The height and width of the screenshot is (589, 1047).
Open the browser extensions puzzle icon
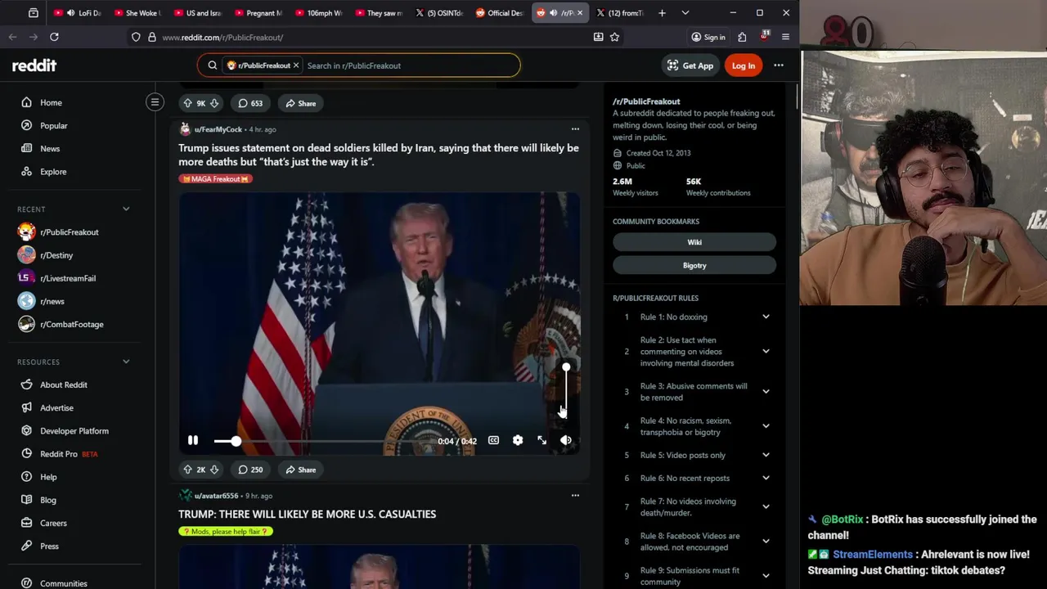tap(742, 37)
